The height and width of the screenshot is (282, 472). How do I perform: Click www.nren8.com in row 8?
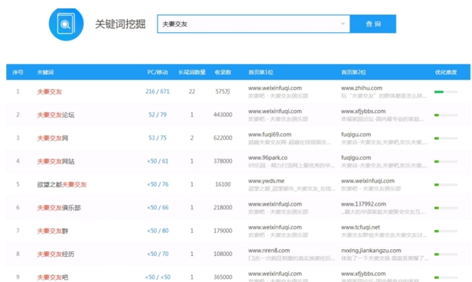point(269,251)
